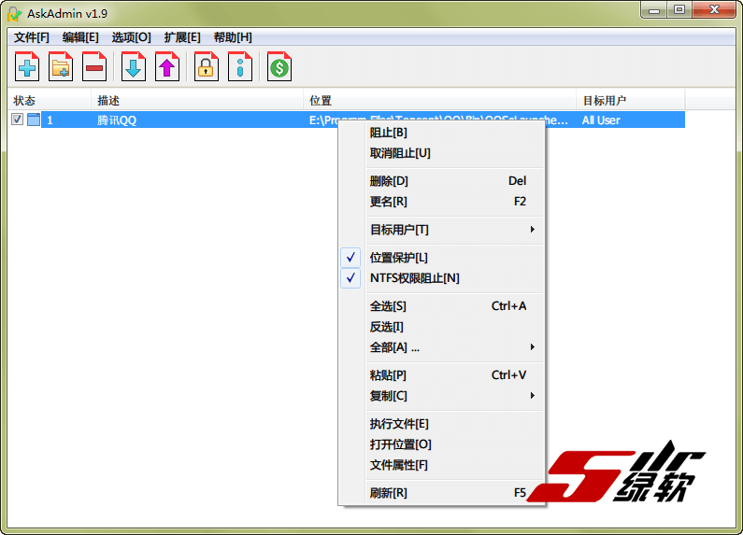Click the blue info icon in toolbar
Image resolution: width=743 pixels, height=535 pixels.
[x=240, y=66]
